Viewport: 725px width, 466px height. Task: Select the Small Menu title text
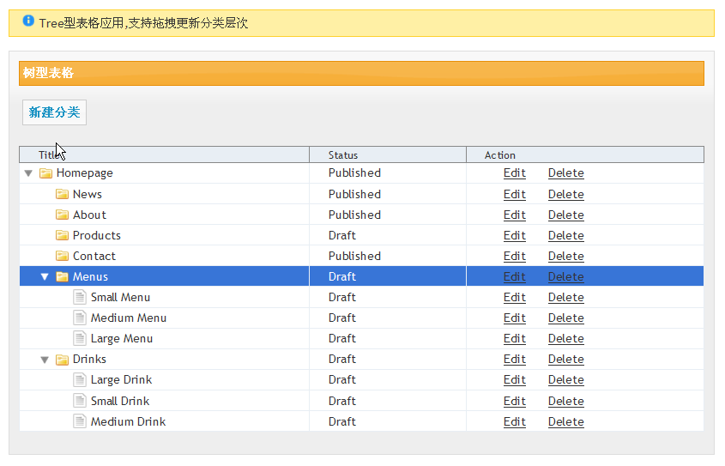pyautogui.click(x=120, y=297)
